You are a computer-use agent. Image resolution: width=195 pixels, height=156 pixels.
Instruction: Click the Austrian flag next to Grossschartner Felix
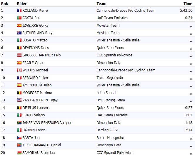(19, 55)
